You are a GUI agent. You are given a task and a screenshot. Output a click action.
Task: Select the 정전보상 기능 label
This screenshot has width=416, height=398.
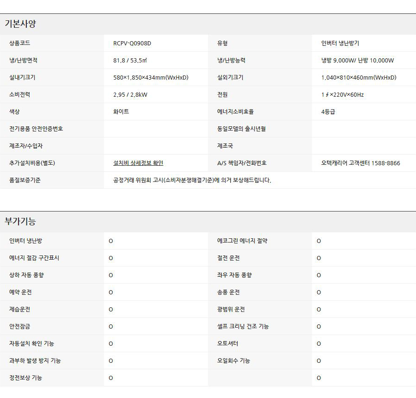pyautogui.click(x=25, y=378)
